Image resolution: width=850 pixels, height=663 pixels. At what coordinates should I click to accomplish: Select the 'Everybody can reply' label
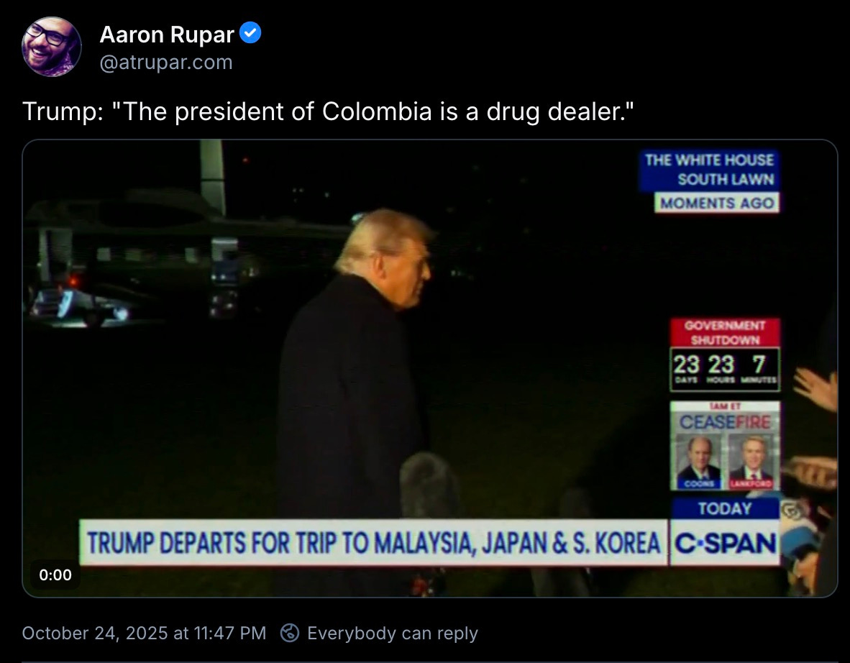393,633
